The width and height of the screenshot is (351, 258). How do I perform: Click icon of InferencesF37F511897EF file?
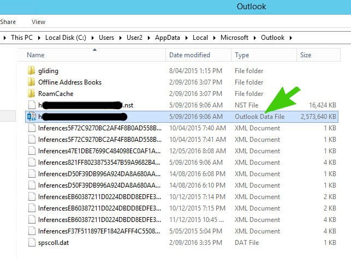(x=32, y=231)
